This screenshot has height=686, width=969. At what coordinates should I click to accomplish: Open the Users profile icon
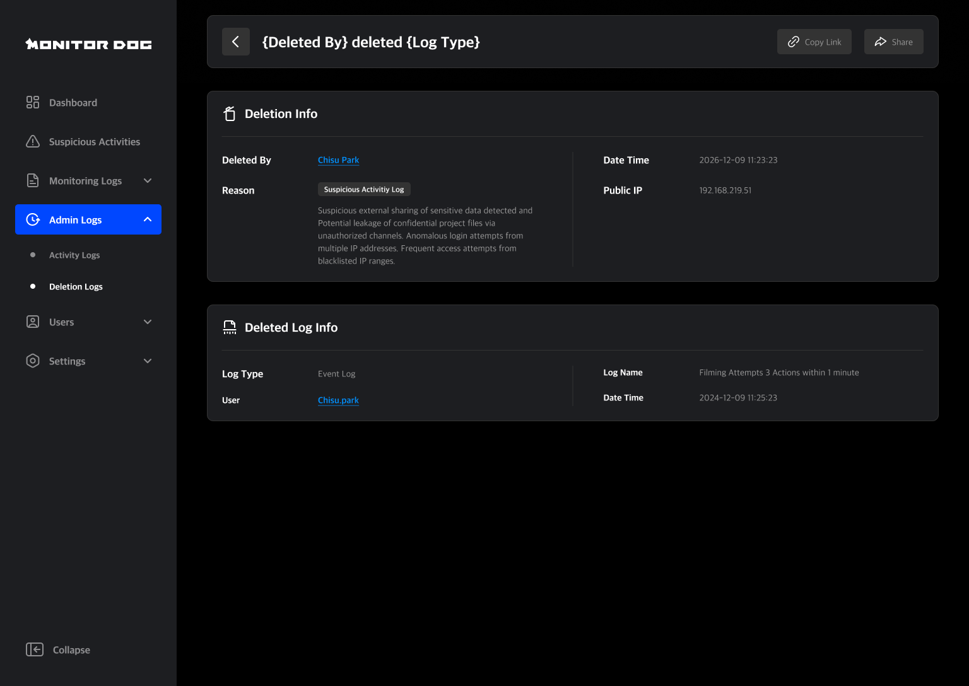33,322
